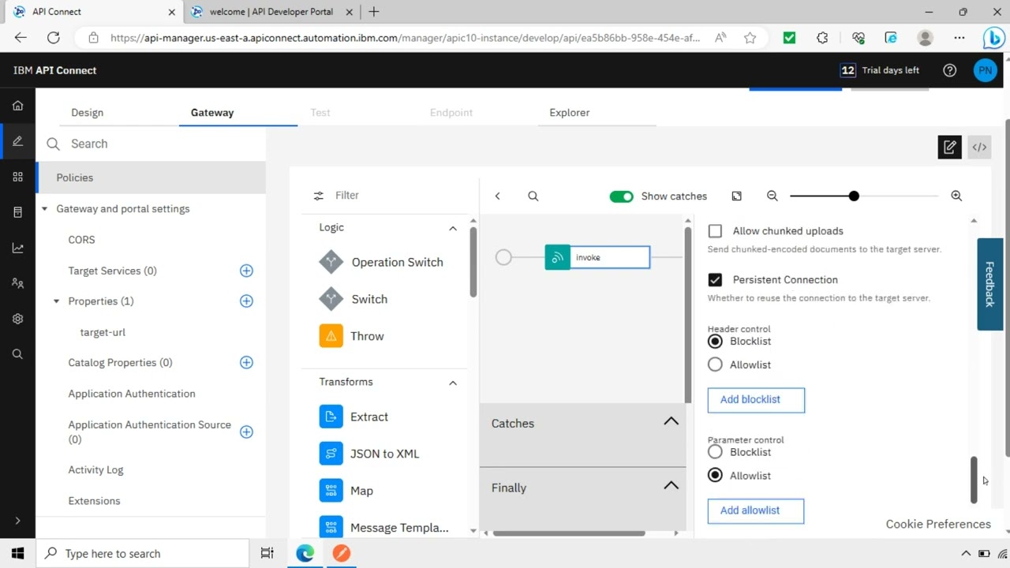Open Analytics chart icon in sidebar
The image size is (1010, 568).
pos(17,248)
